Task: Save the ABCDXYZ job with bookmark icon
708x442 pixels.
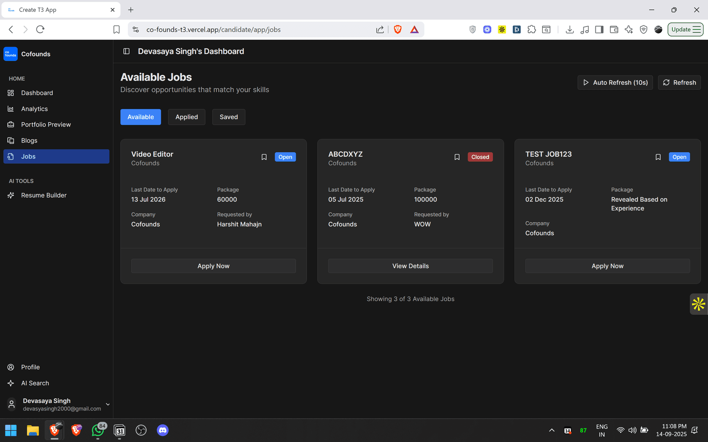Action: click(x=457, y=157)
